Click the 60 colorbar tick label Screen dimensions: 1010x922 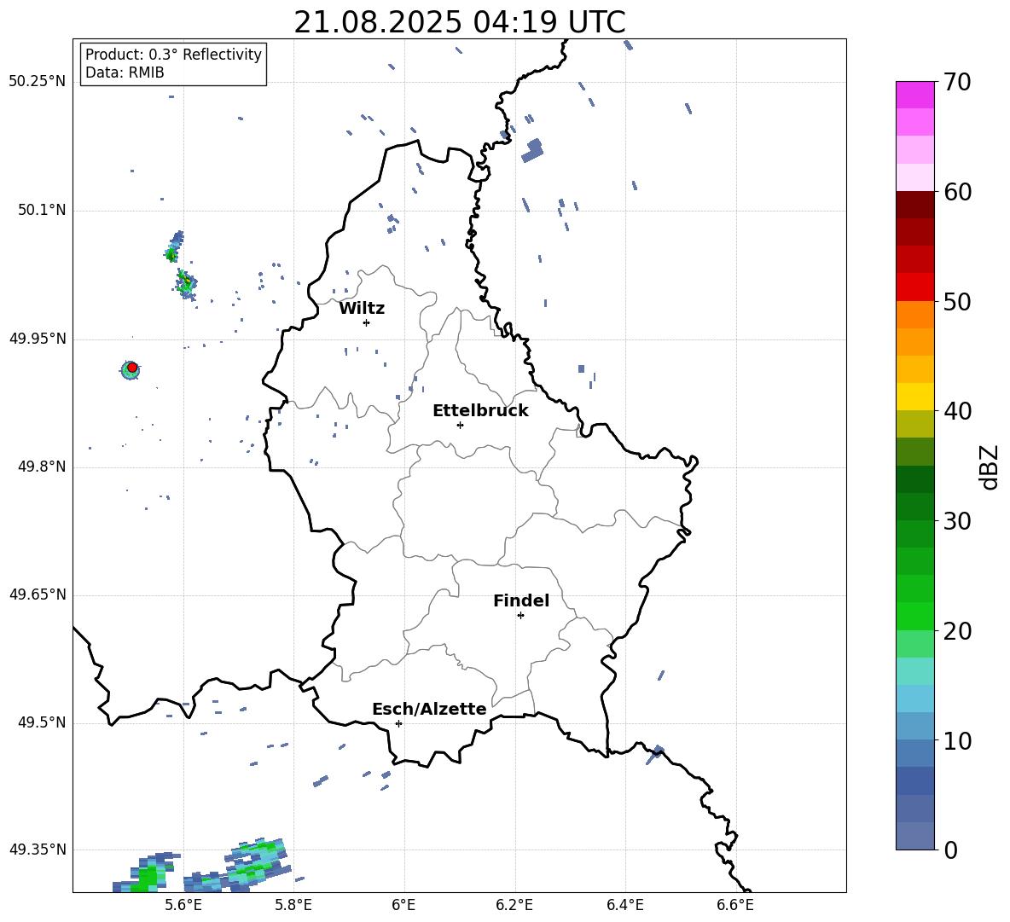[x=957, y=192]
